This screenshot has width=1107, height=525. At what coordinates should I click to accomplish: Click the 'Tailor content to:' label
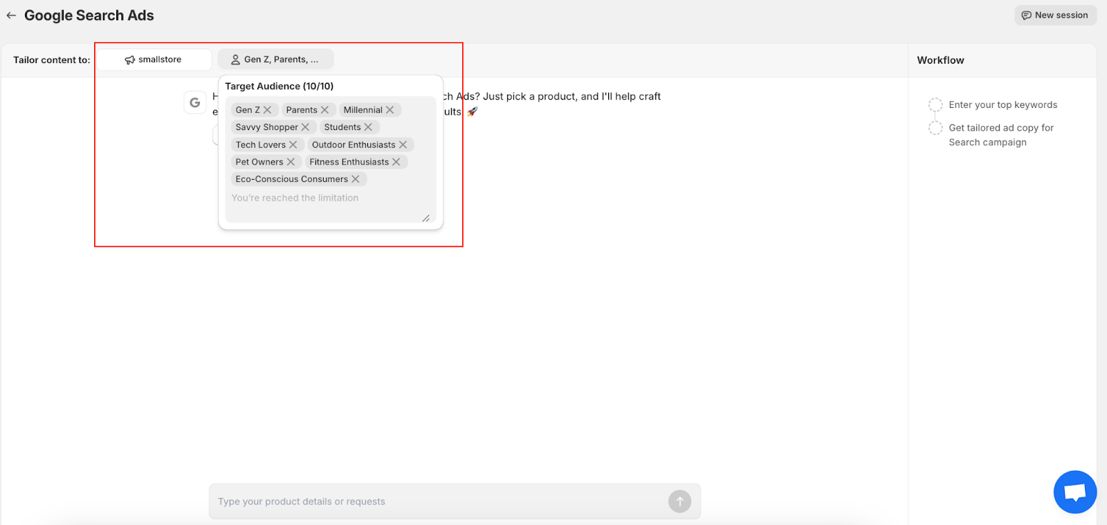[52, 59]
